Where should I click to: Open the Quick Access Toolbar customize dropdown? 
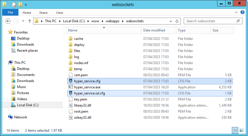coord(26,5)
